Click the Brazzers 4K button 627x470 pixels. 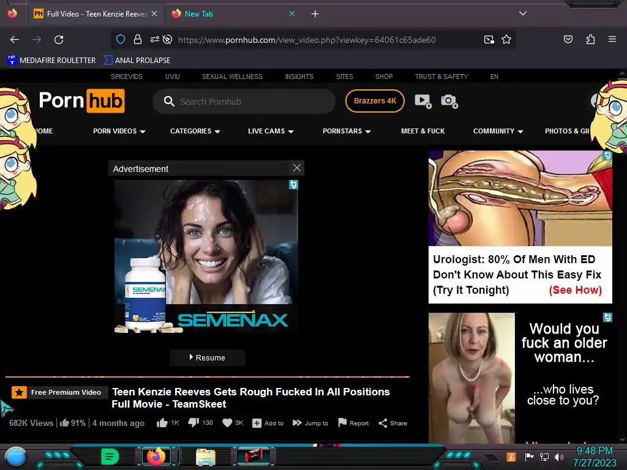(x=375, y=101)
